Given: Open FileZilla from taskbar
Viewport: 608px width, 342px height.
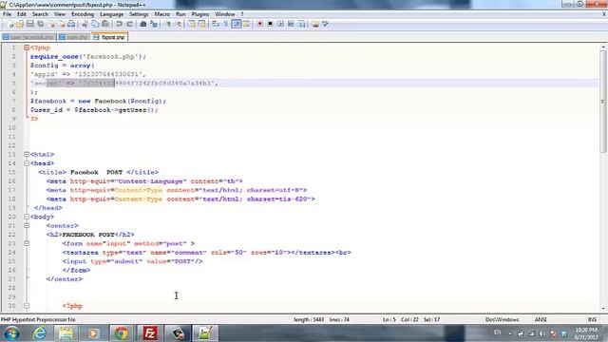Looking at the screenshot, I should coord(149,333).
